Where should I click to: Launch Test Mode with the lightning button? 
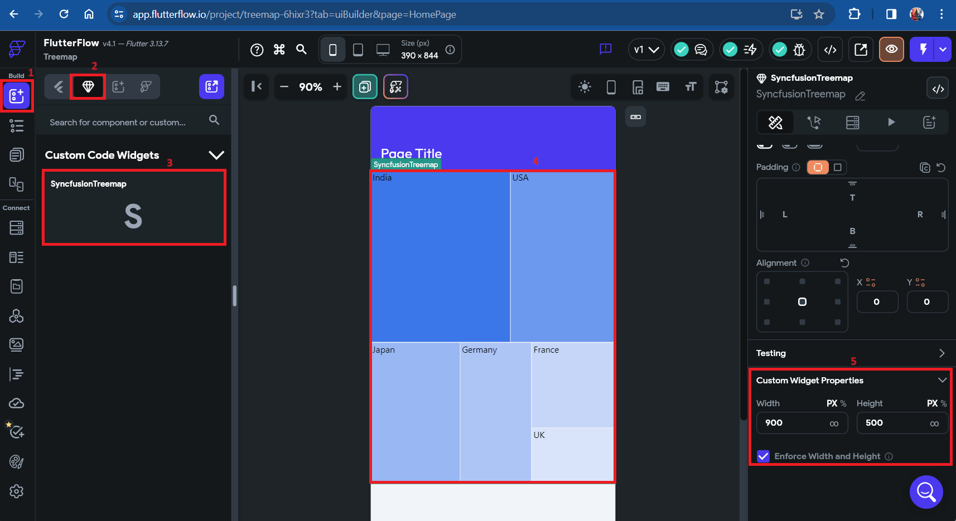[x=923, y=50]
